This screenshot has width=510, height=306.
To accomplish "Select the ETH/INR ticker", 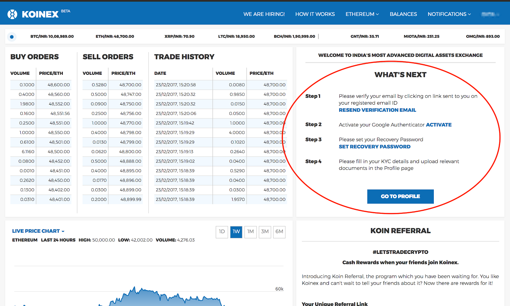I will pyautogui.click(x=115, y=37).
